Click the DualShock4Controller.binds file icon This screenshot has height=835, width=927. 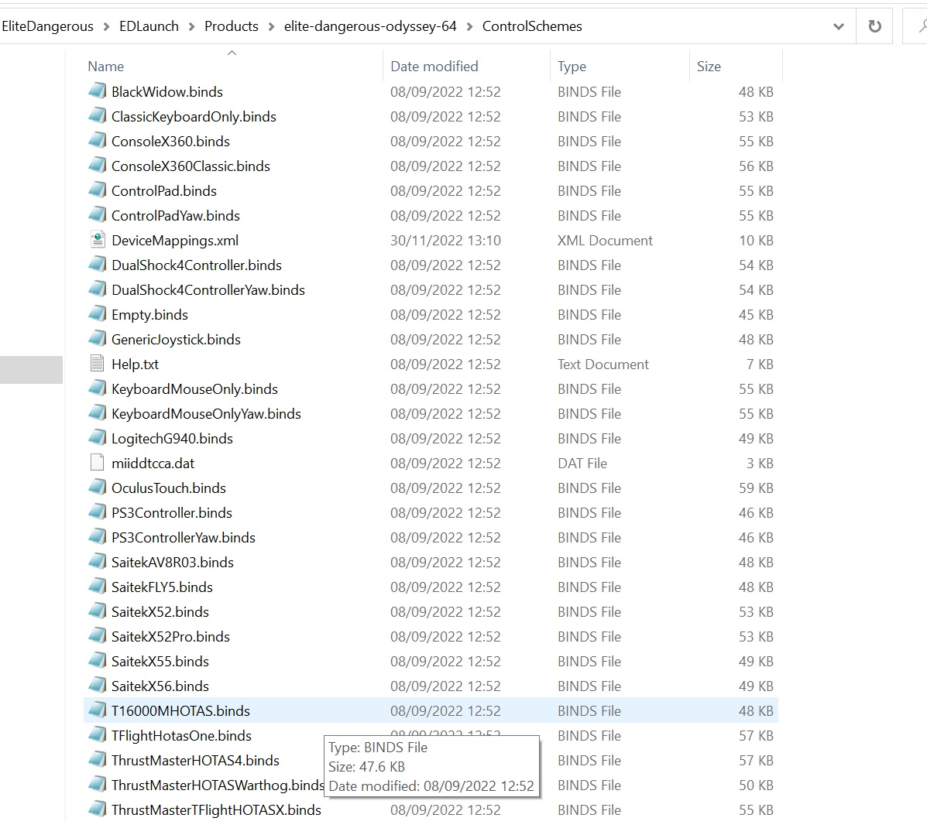point(98,265)
